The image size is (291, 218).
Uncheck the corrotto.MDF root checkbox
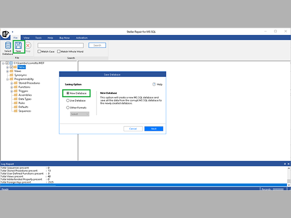tap(7, 63)
